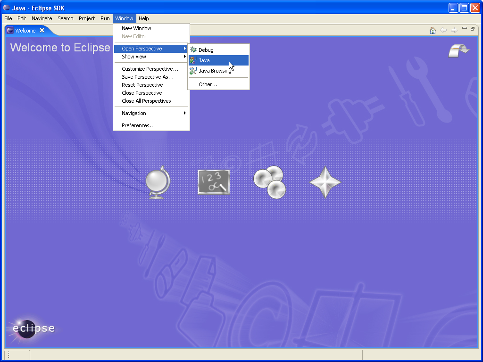Choose the Java Browsing perspective

pyautogui.click(x=215, y=71)
